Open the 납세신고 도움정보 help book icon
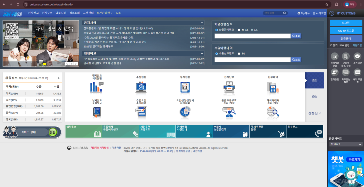This screenshot has height=187, width=364. (97, 113)
